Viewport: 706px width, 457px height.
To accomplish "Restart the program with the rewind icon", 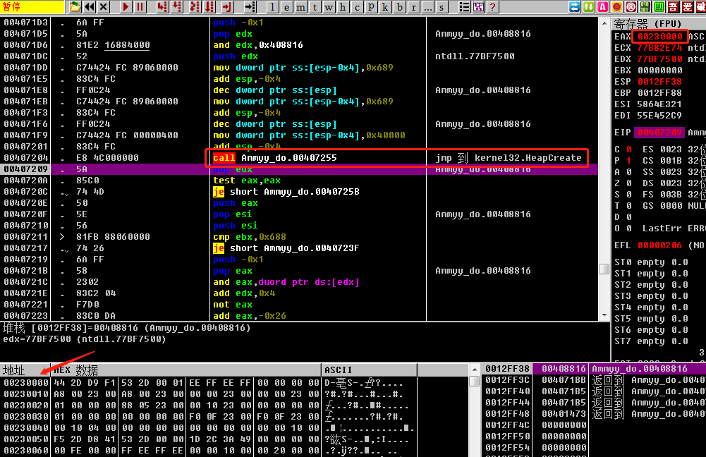I will (90, 7).
